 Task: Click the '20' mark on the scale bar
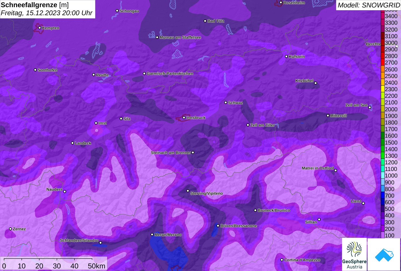[x=39, y=266]
